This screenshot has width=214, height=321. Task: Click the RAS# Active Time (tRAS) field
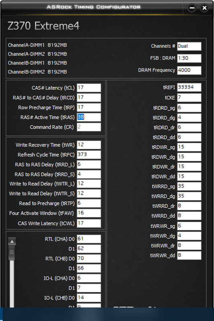[89, 117]
